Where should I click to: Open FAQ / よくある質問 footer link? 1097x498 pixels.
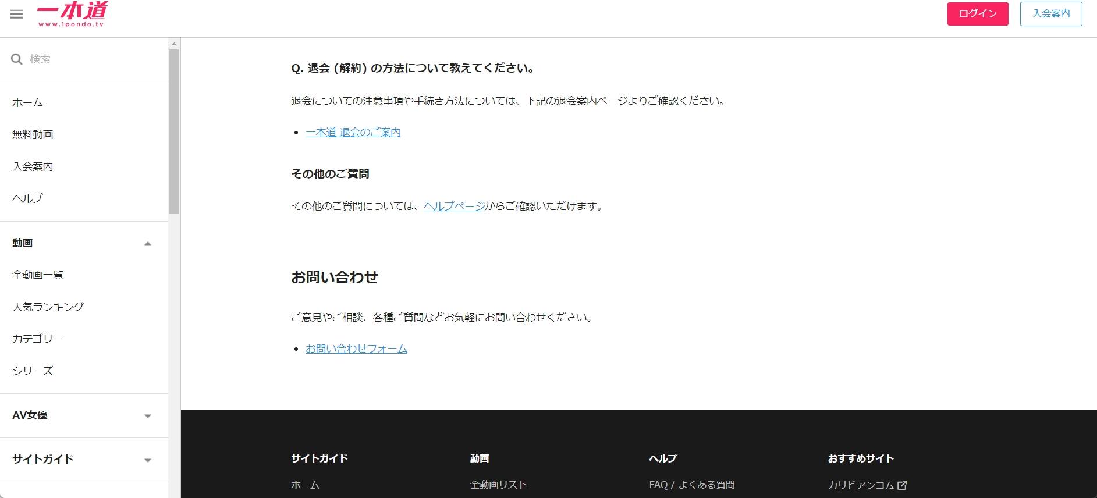tap(691, 485)
